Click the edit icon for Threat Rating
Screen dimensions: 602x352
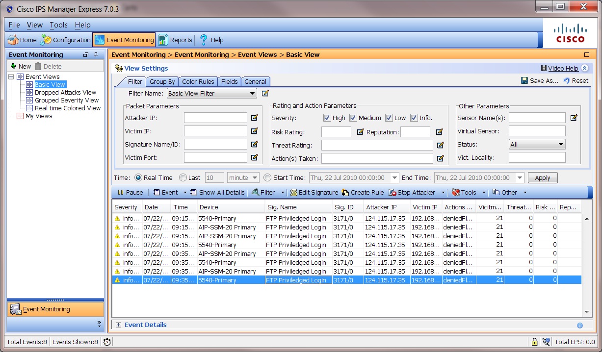[x=441, y=145]
